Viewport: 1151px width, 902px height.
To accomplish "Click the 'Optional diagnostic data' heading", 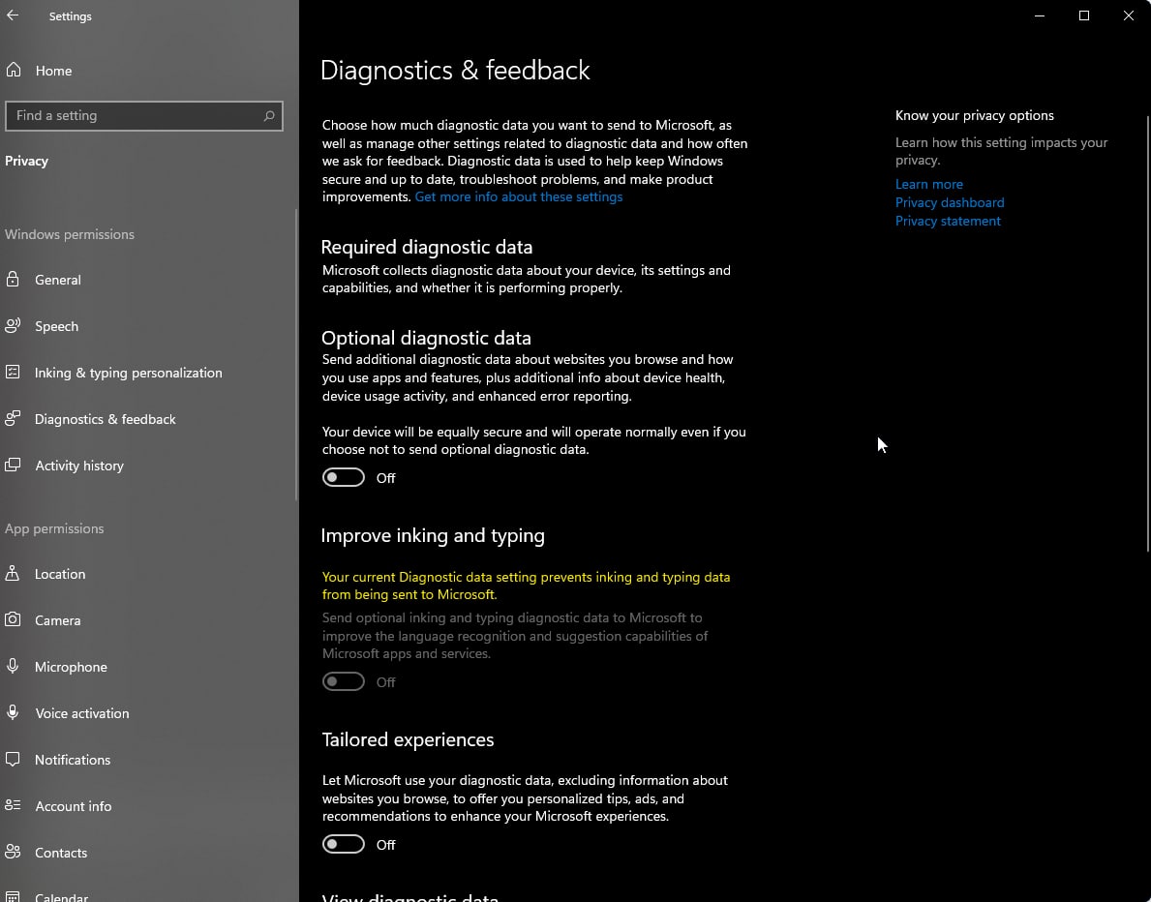I will point(426,338).
